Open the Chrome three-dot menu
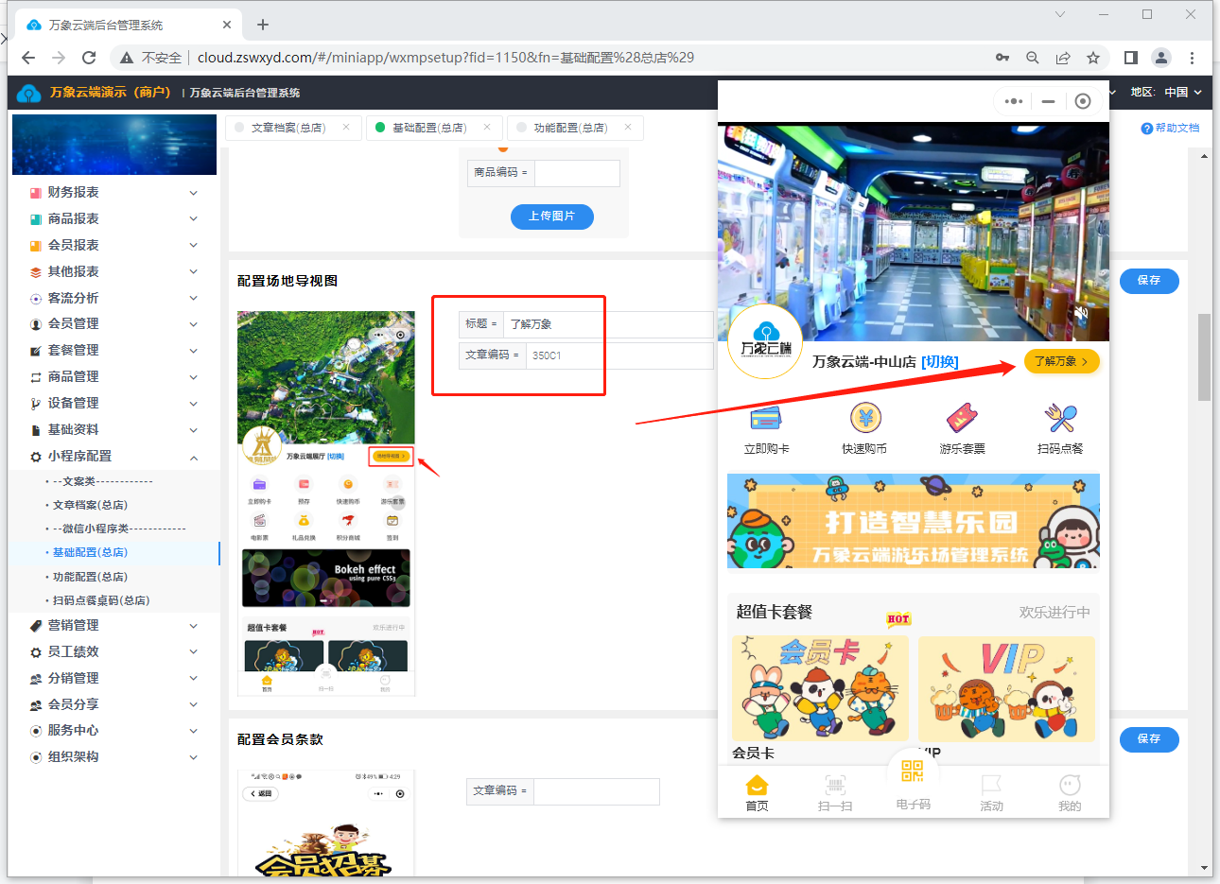This screenshot has height=884, width=1220. [1193, 58]
